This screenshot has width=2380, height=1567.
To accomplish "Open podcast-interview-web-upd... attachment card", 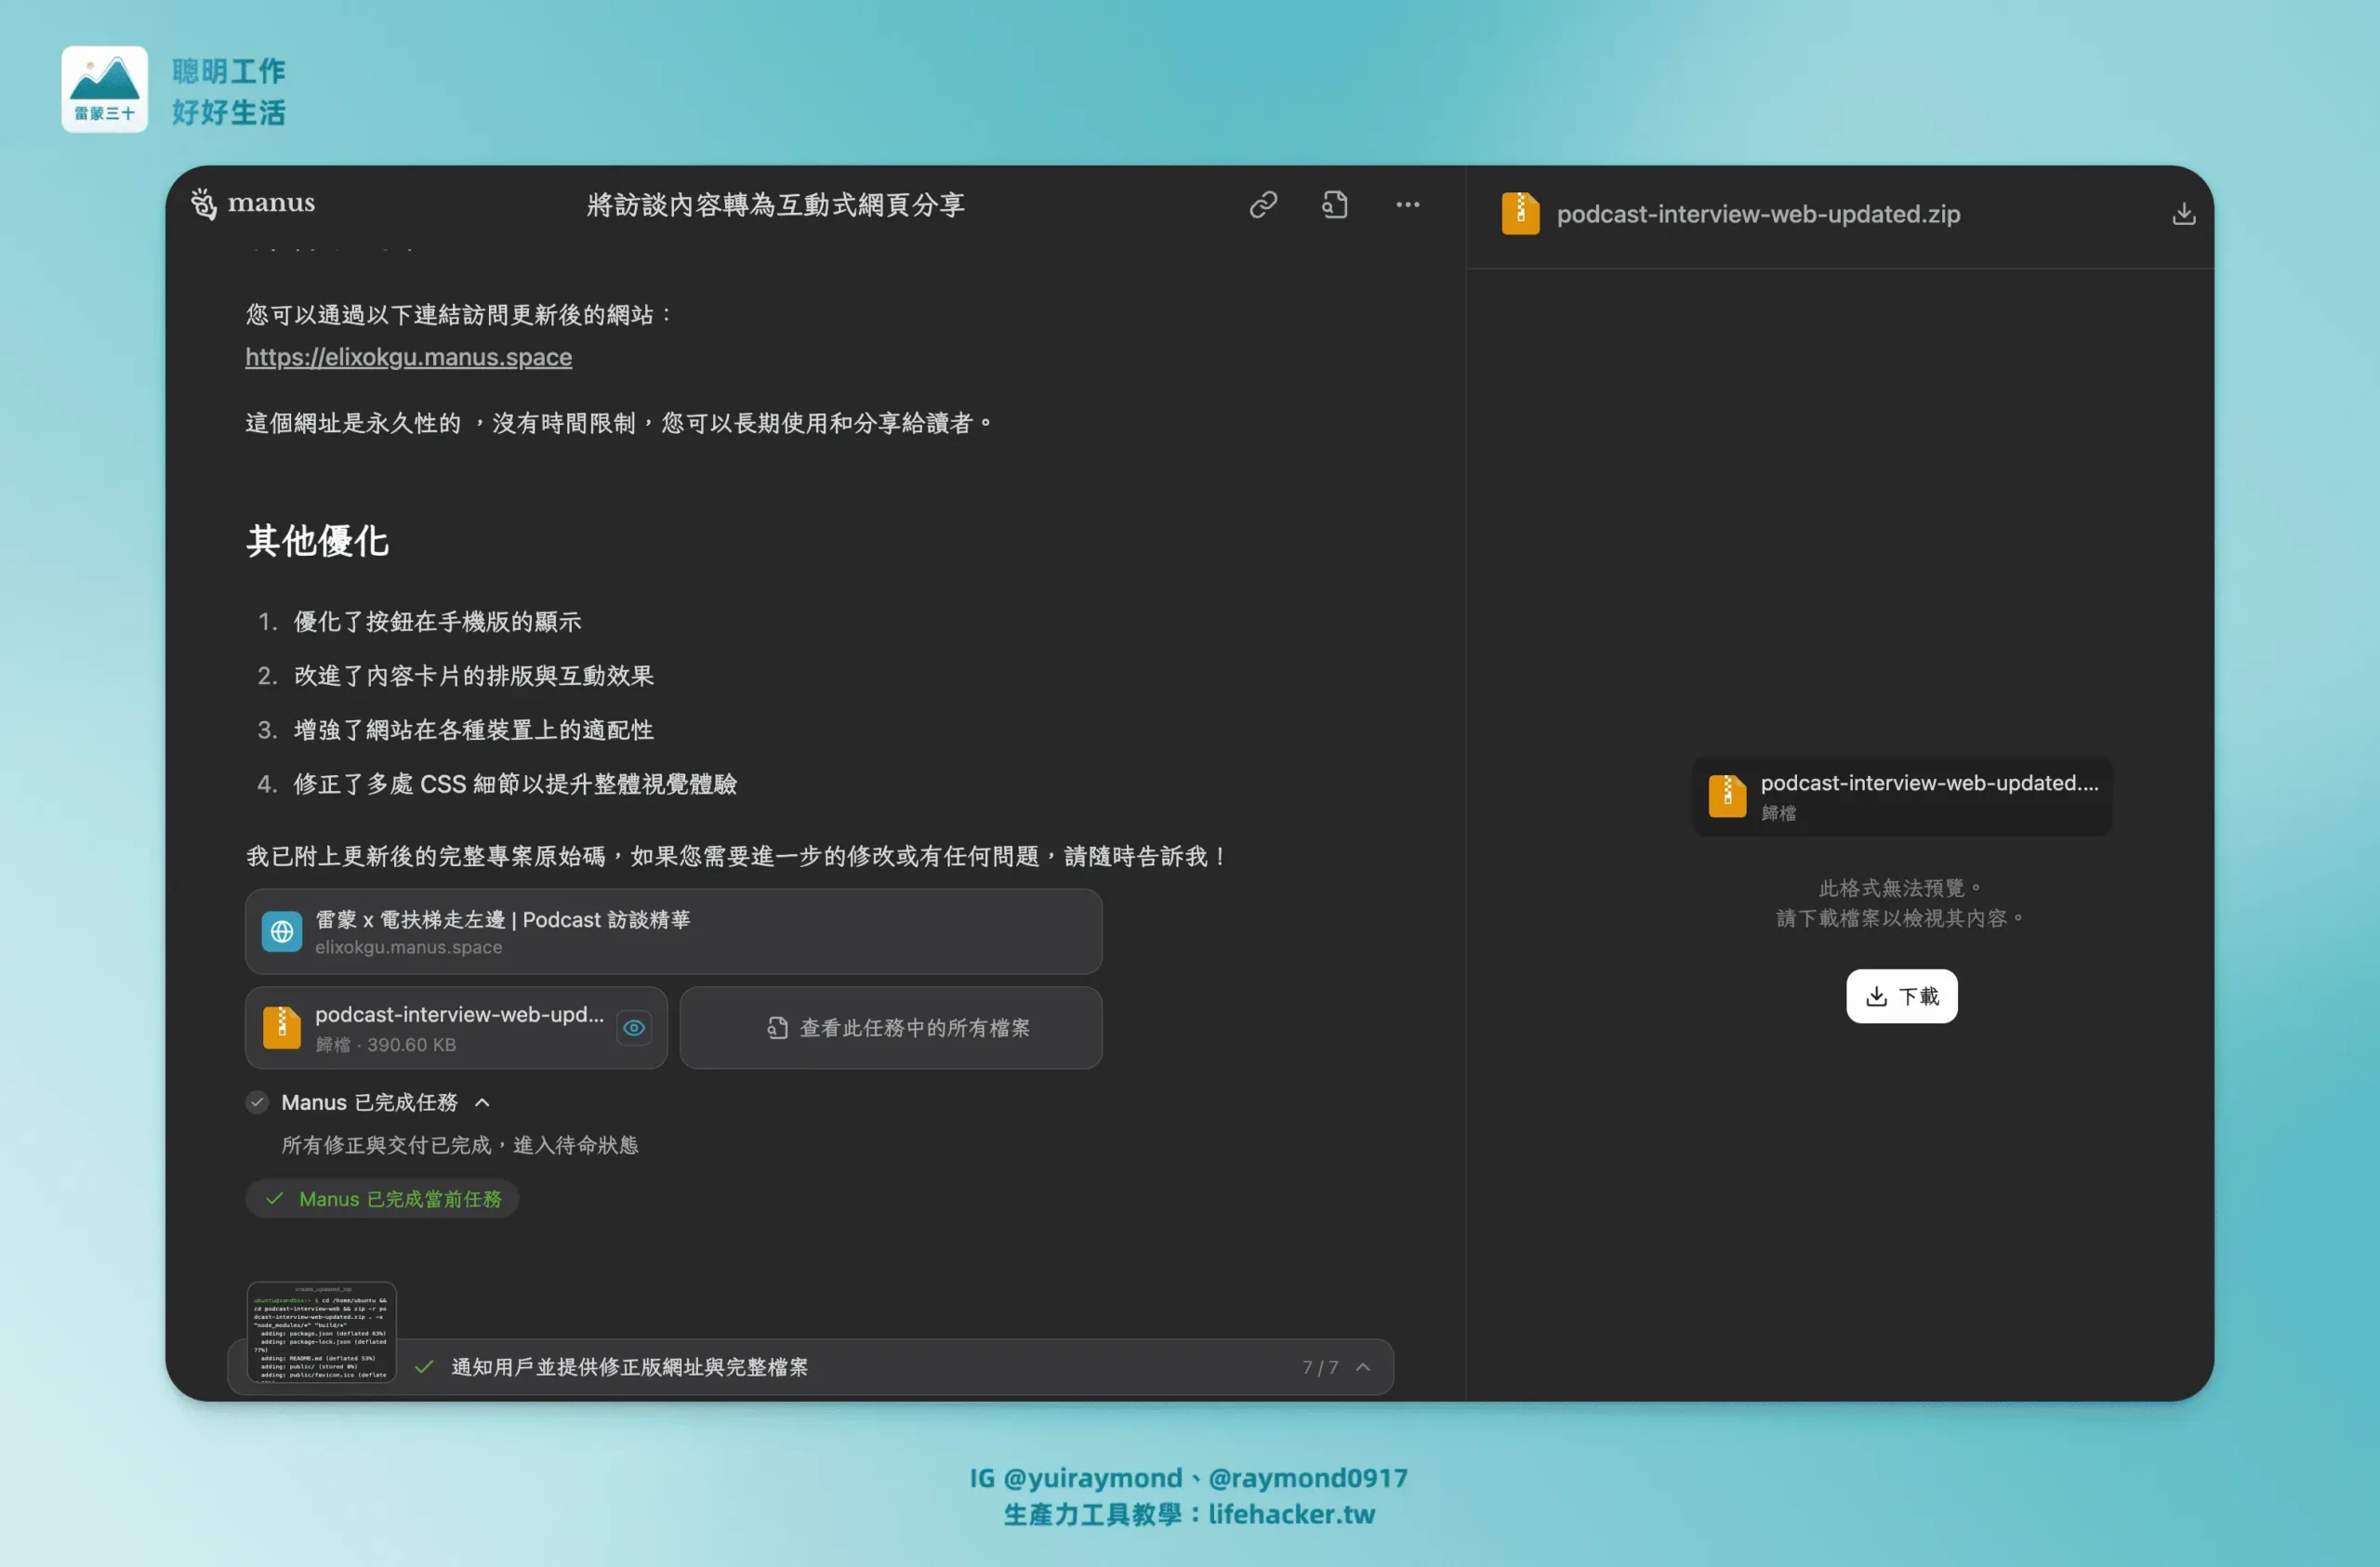I will (x=456, y=1028).
